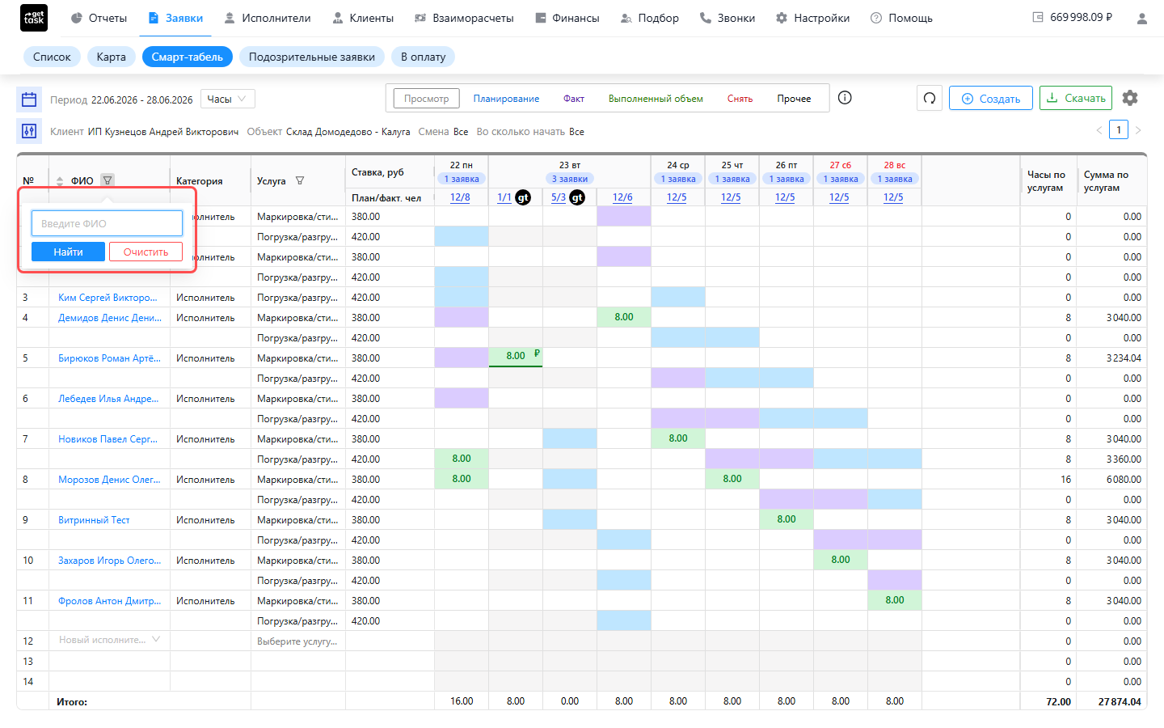The height and width of the screenshot is (728, 1164).
Task: Click the green 8.00 cell for Демидов
Action: coord(624,317)
